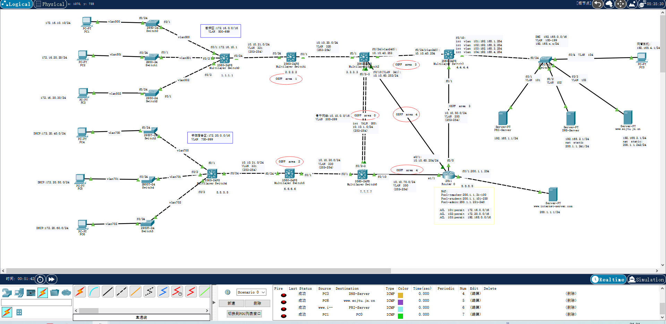Switch to Simulation mode
The width and height of the screenshot is (666, 324).
646,279
